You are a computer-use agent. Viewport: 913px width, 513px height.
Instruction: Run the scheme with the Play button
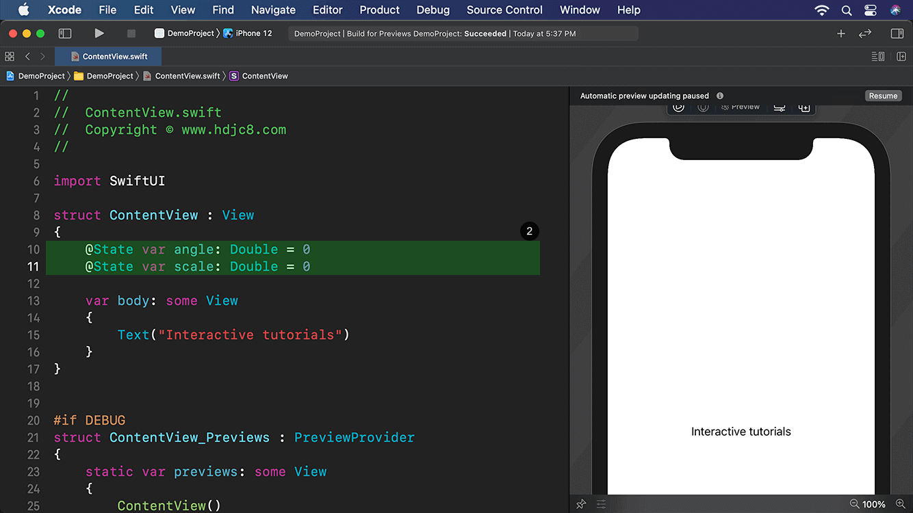(x=99, y=34)
